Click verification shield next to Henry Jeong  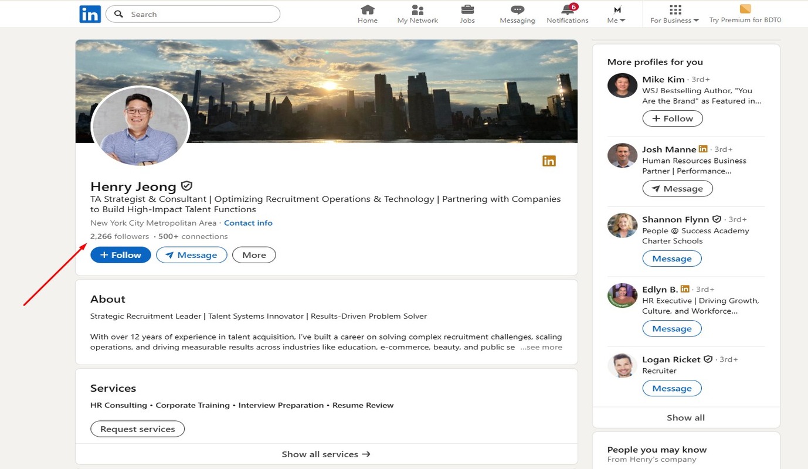(186, 186)
